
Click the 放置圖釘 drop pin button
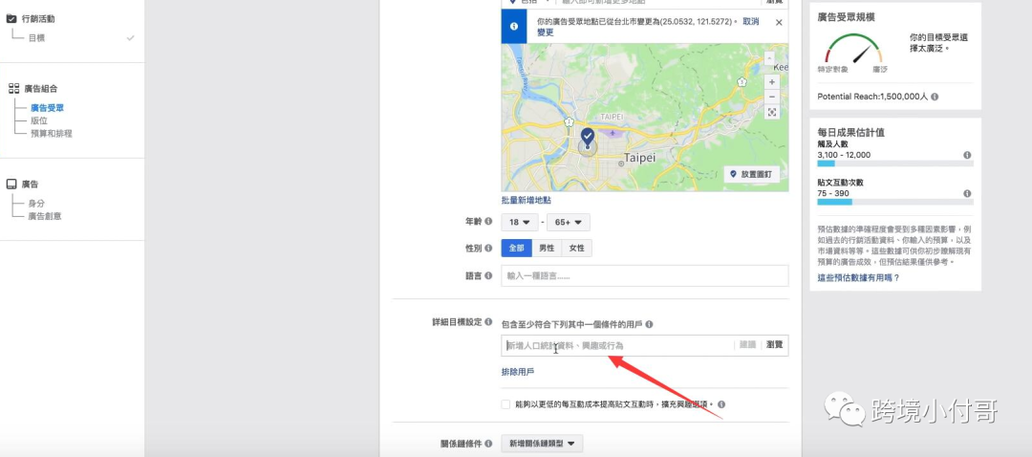pyautogui.click(x=752, y=175)
